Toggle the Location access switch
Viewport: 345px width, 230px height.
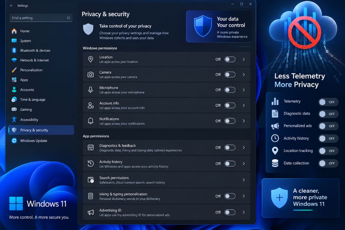(x=230, y=59)
